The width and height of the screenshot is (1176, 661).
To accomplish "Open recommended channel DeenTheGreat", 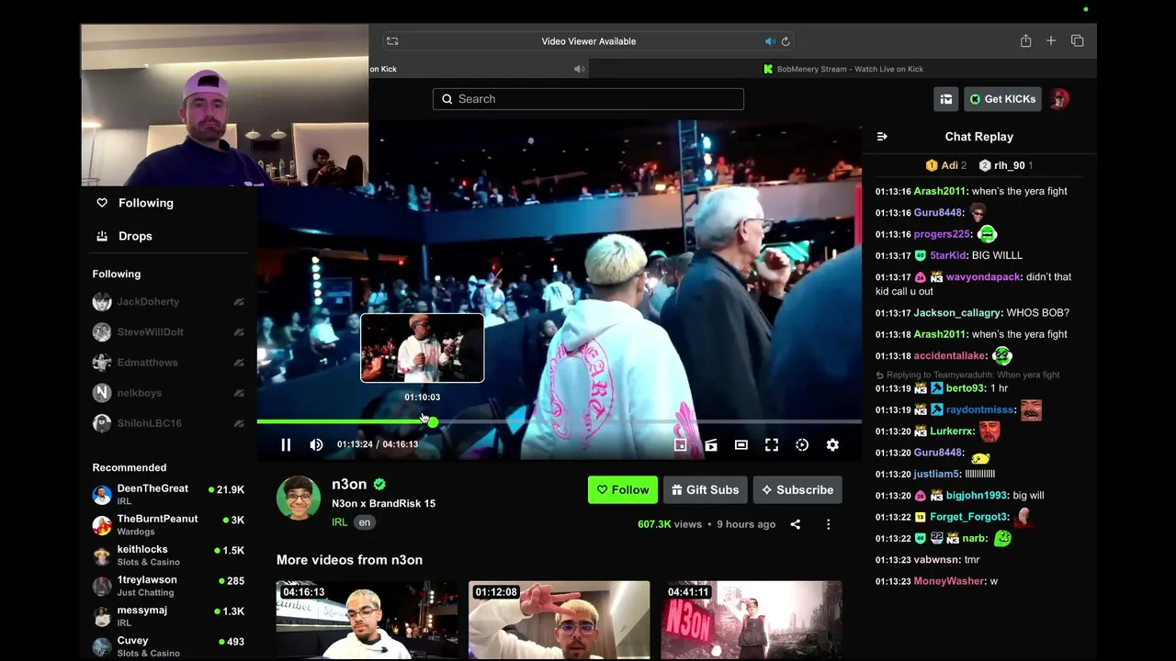I will [169, 495].
